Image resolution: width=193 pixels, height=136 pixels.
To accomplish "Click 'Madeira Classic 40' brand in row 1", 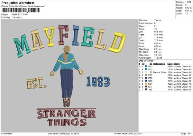I will coord(182,66).
